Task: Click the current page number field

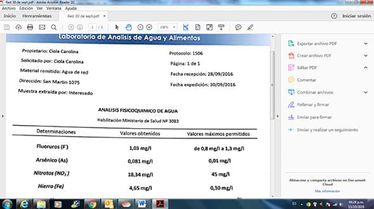Action: tap(92, 27)
